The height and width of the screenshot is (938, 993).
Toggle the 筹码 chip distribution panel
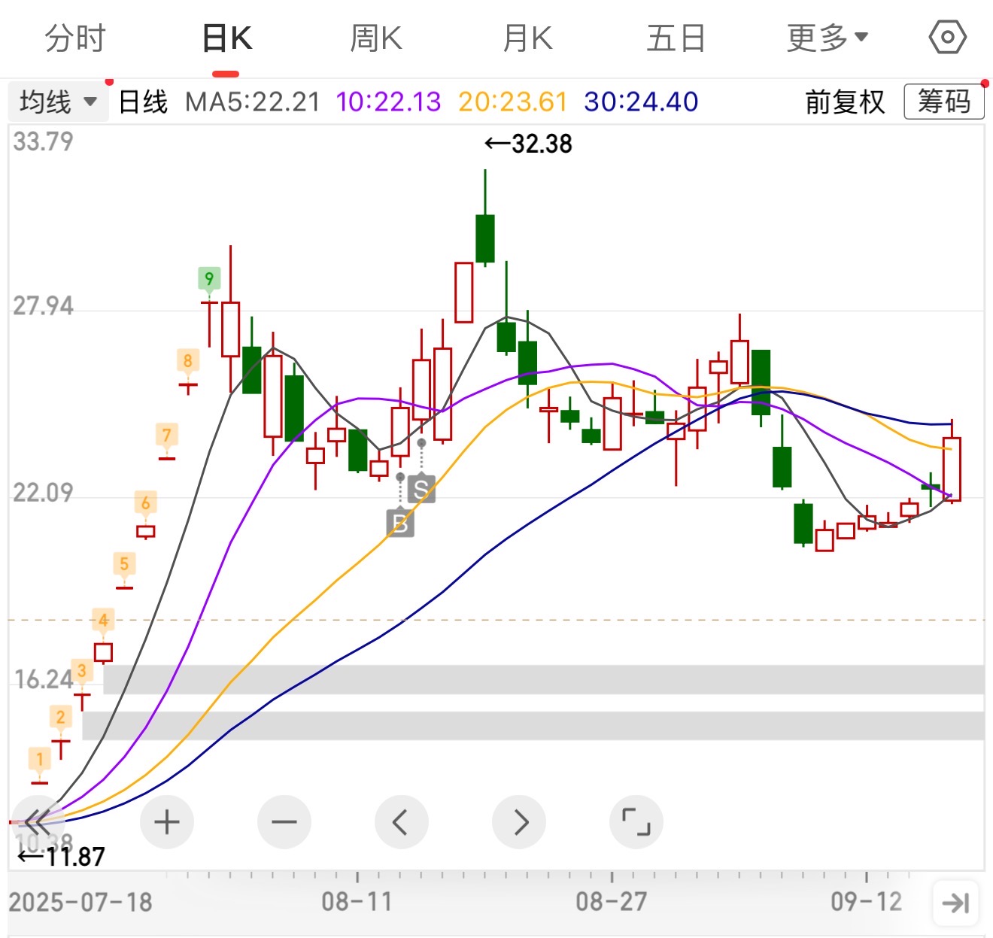tap(943, 102)
